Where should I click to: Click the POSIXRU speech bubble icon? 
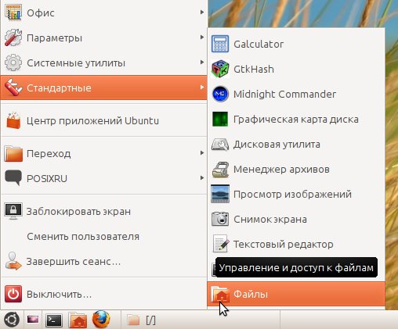click(x=13, y=178)
